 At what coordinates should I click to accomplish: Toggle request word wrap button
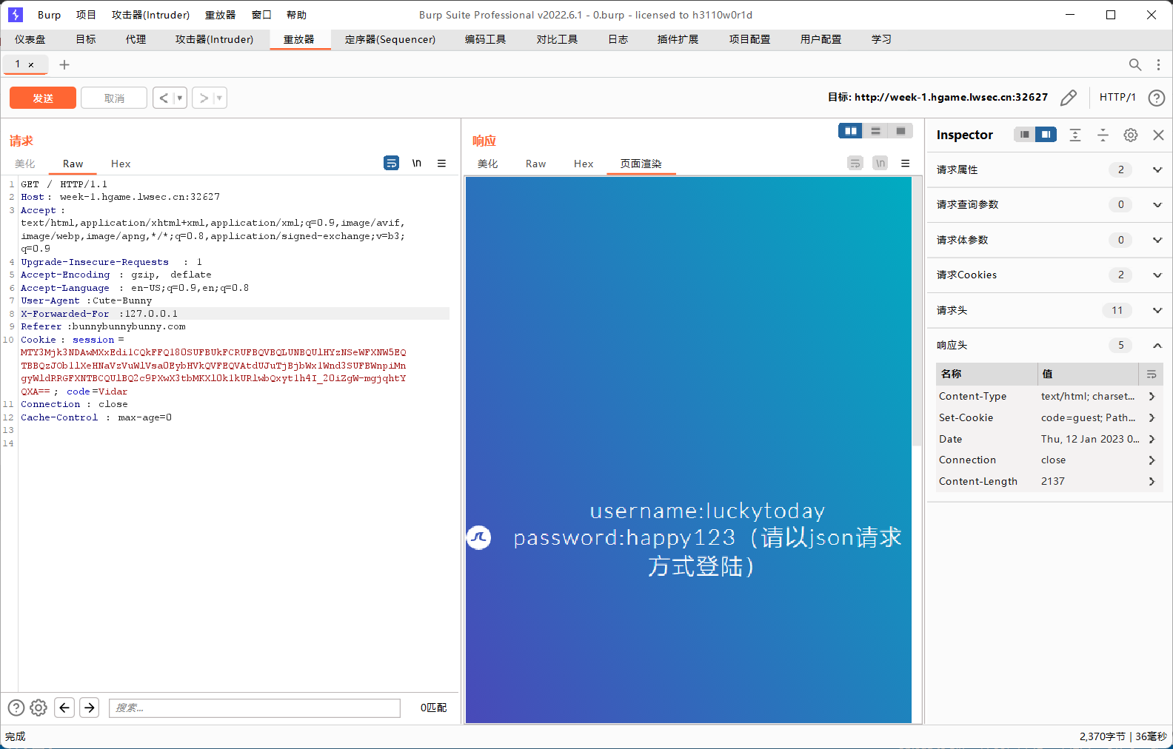[x=391, y=164]
